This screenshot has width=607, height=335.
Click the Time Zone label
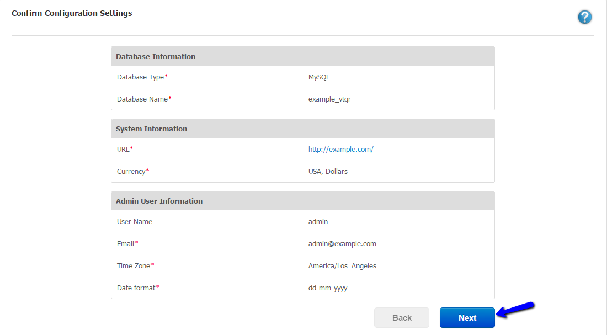point(135,265)
